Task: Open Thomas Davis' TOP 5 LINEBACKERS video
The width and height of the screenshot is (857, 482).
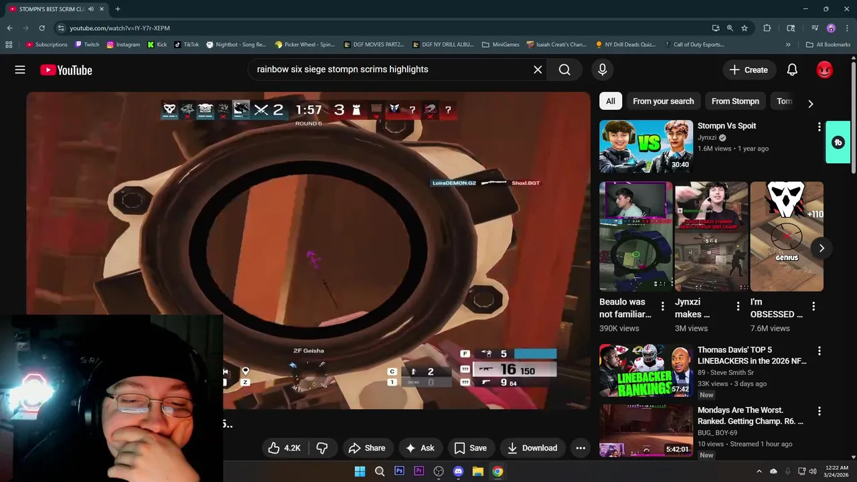Action: point(646,370)
